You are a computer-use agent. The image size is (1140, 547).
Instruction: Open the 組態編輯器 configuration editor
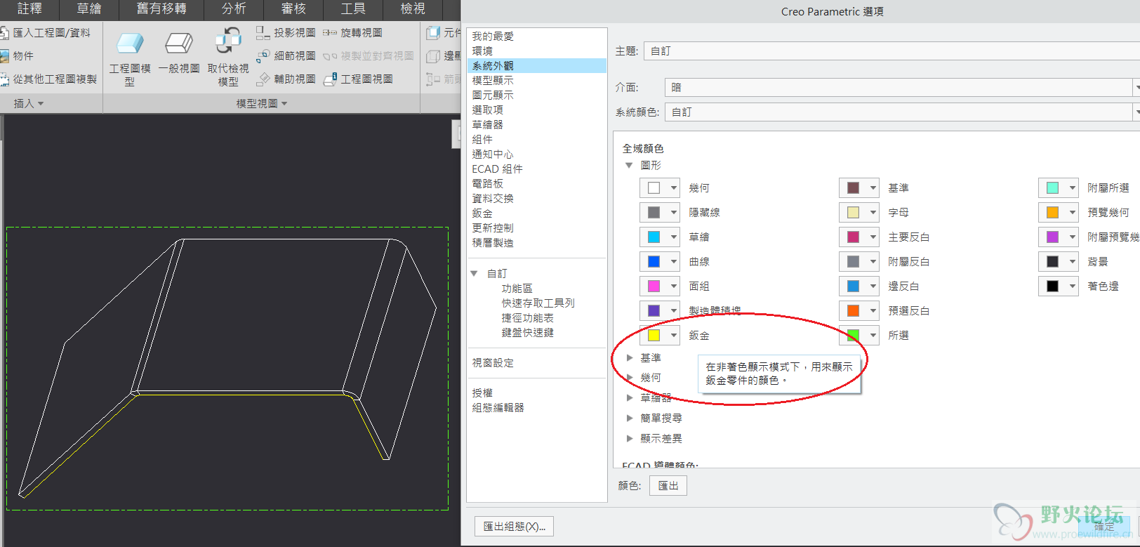pyautogui.click(x=498, y=408)
